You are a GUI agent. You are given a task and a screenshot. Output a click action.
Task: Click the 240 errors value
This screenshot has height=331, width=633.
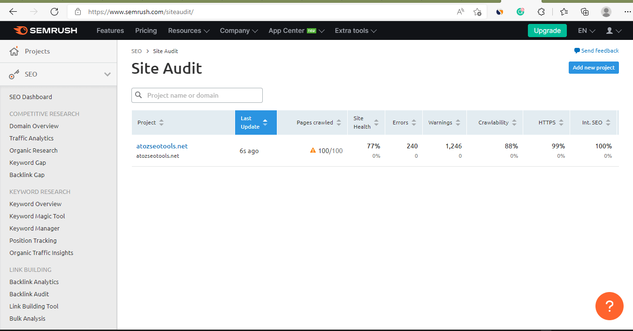pos(412,146)
